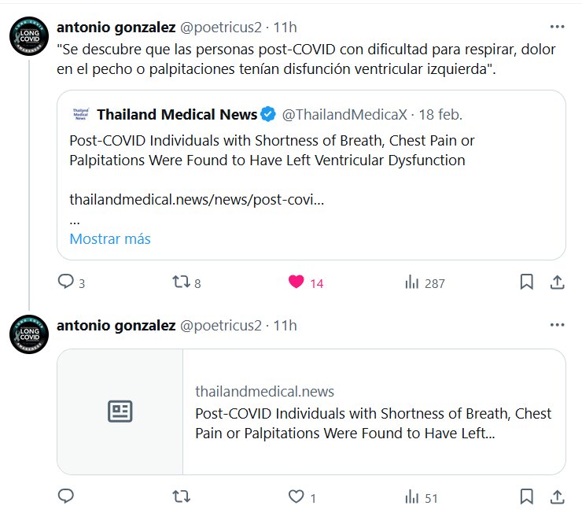Screen dimensions: 582x513
Task: Expand quoted tweet with Mostrar más
Action: [x=110, y=238]
